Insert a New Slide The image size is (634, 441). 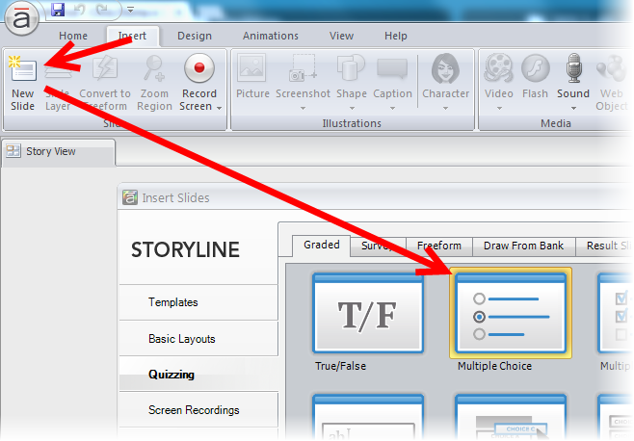(23, 83)
